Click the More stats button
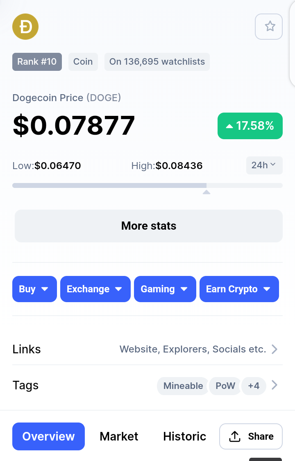Image resolution: width=295 pixels, height=461 pixels. (x=149, y=226)
